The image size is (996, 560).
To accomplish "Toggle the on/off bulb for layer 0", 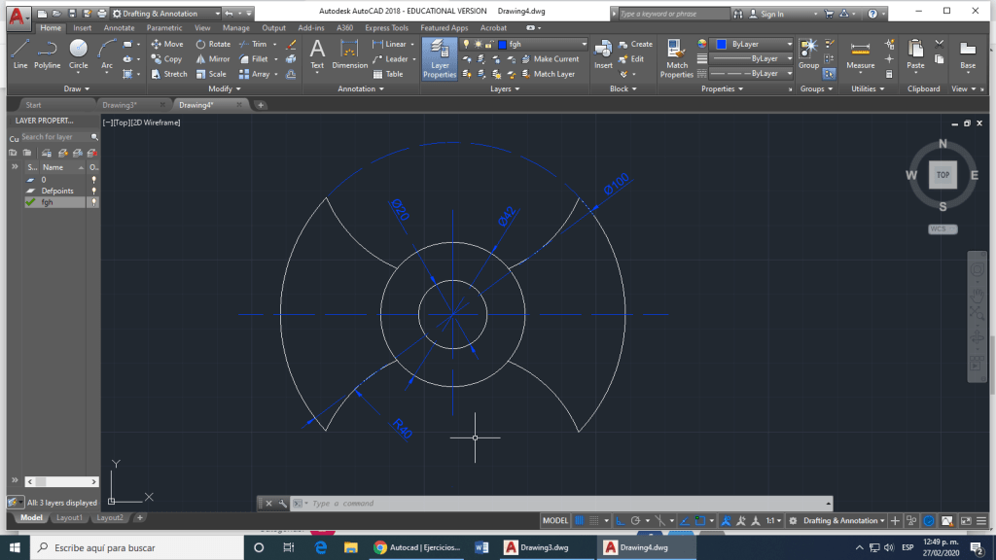I will [93, 180].
